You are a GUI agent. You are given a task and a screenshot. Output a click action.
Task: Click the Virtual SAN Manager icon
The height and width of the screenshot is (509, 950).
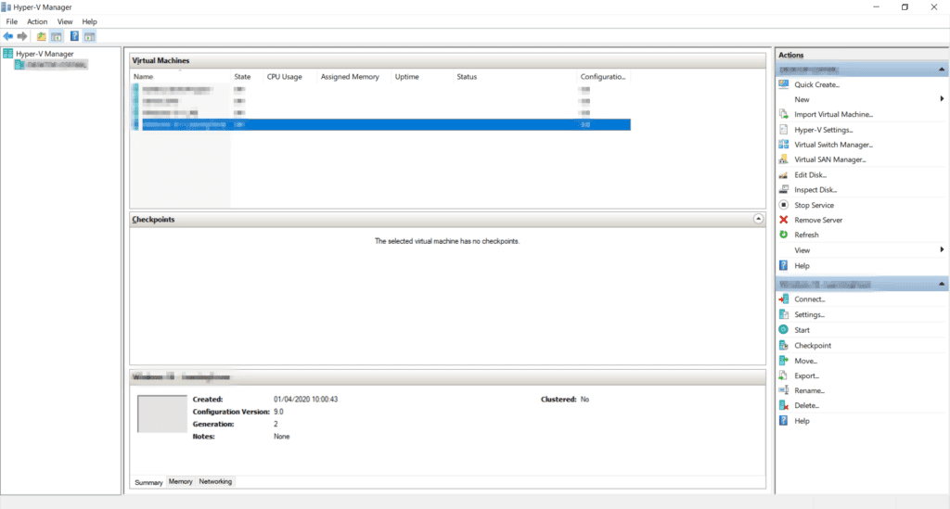[783, 159]
